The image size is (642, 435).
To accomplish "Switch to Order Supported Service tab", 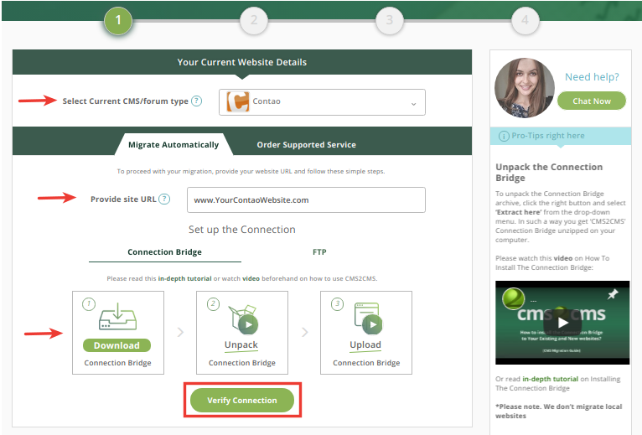I will [x=306, y=145].
